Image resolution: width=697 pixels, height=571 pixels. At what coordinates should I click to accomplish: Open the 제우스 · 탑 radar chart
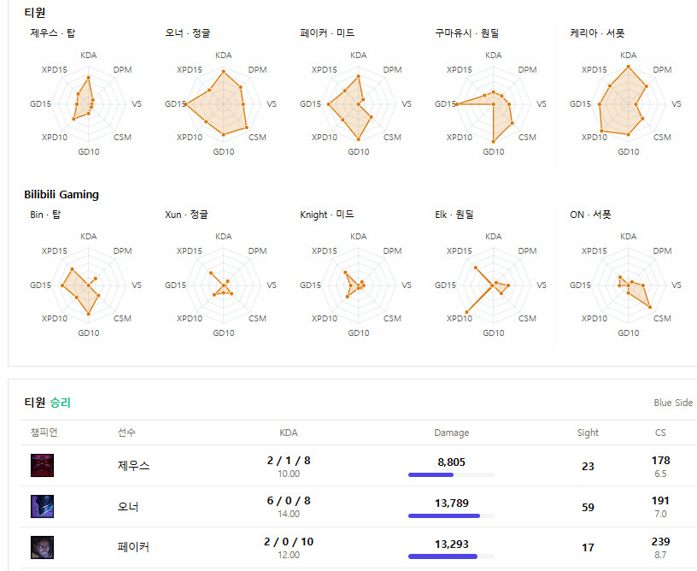point(89,104)
